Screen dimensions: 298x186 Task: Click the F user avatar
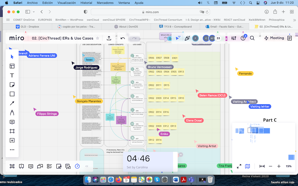[195, 38]
